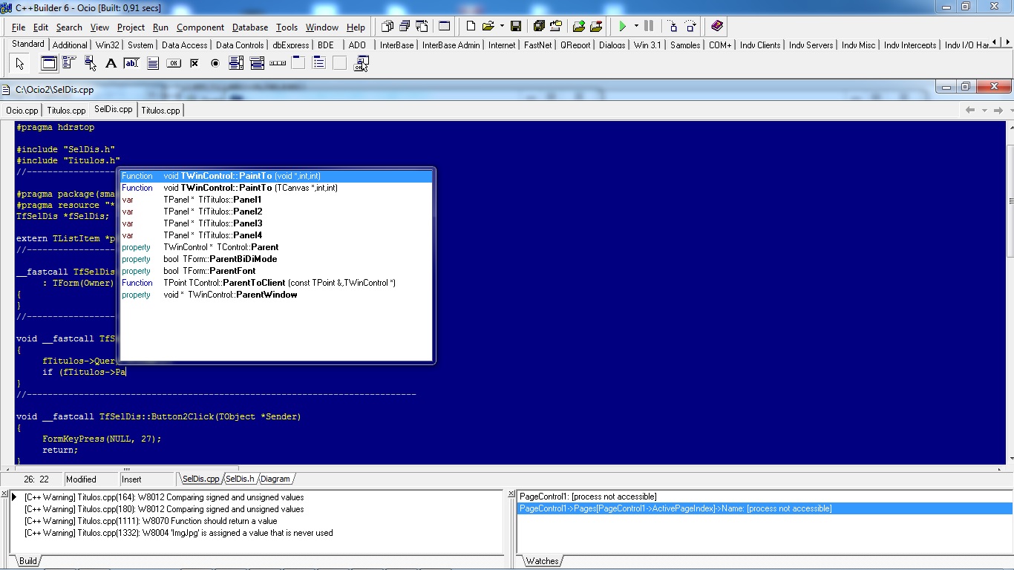Click the Trace Into debug icon
Image resolution: width=1014 pixels, height=570 pixels.
coord(673,27)
